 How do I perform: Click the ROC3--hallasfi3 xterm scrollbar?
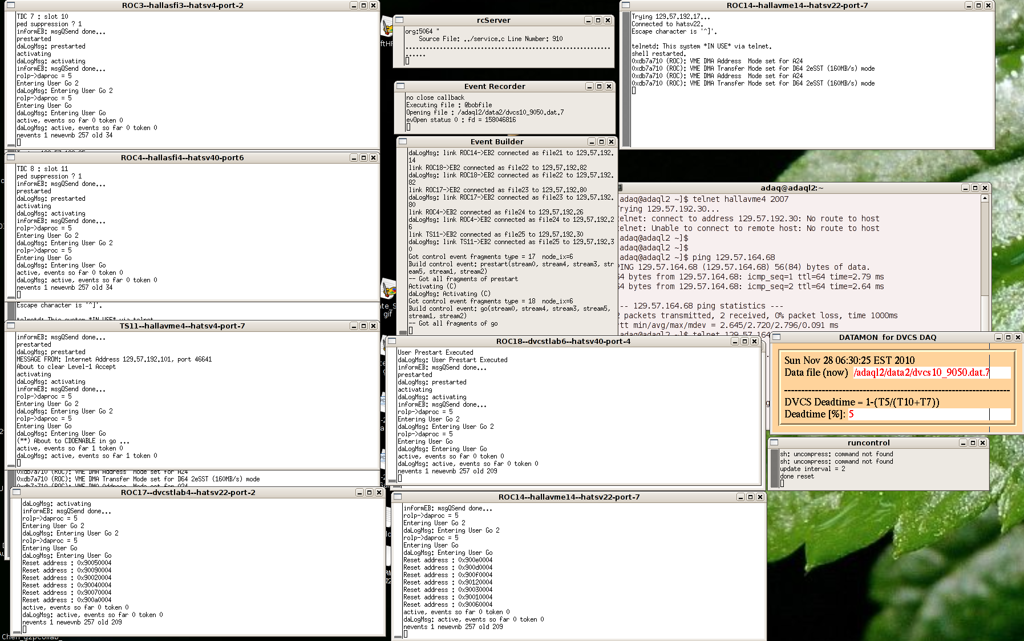pos(10,79)
